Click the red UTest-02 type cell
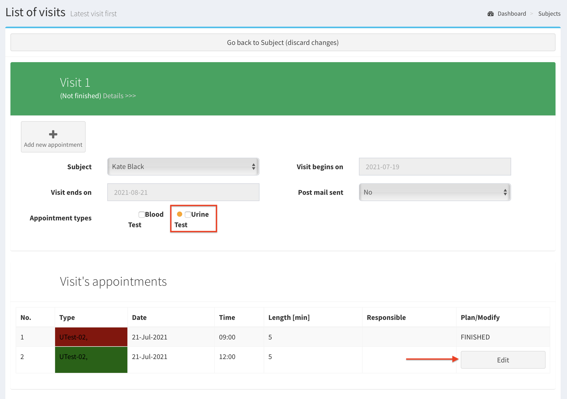Screen dimensions: 567x399 (x=91, y=337)
